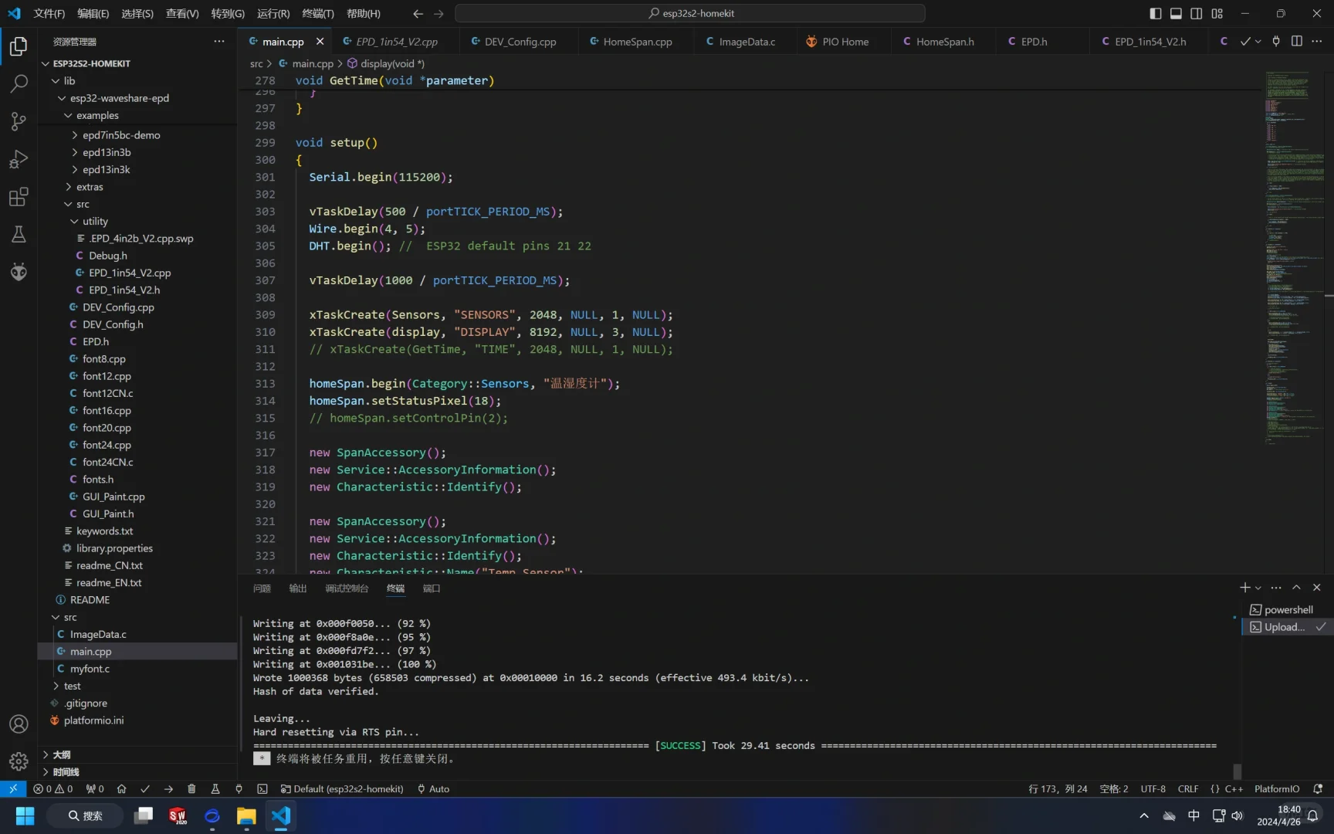Click the editor minimap code overview
This screenshot has width=1334, height=834.
pyautogui.click(x=1294, y=259)
